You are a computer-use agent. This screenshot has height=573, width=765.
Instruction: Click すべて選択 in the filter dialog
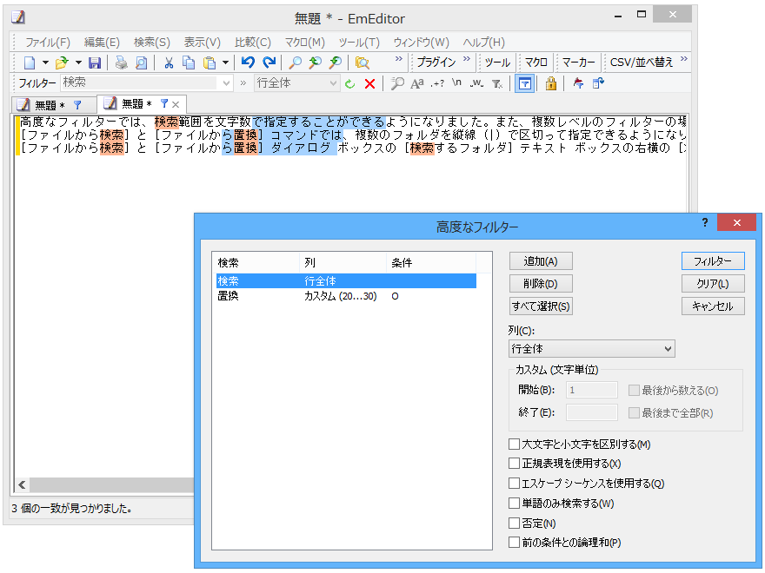(x=542, y=306)
